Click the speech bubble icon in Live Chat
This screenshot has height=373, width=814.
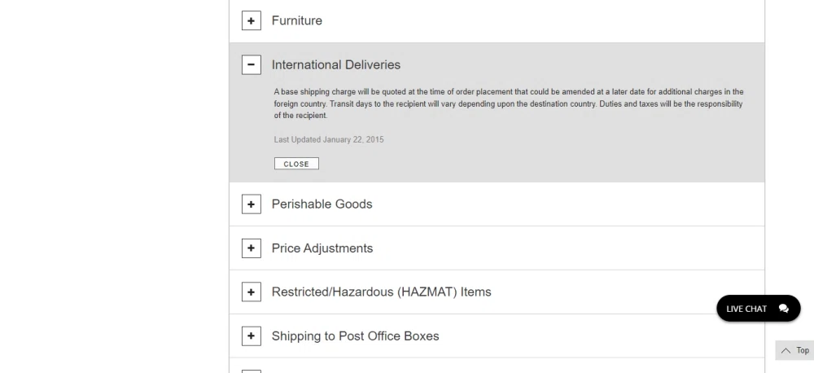[x=784, y=309]
